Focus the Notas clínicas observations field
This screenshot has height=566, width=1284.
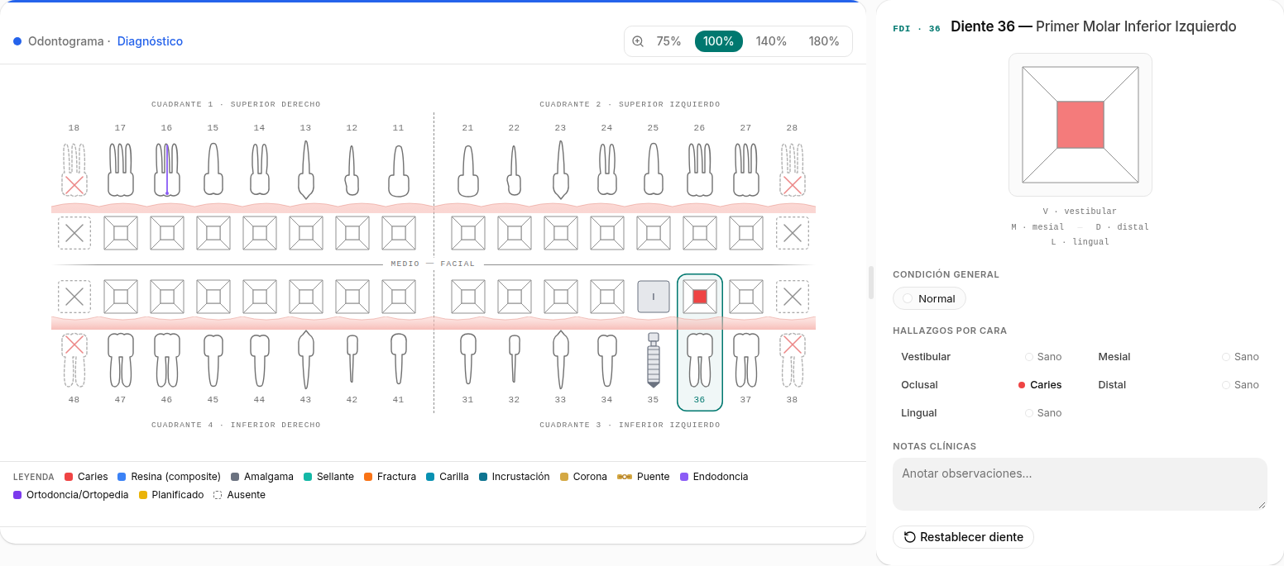[x=1080, y=484]
